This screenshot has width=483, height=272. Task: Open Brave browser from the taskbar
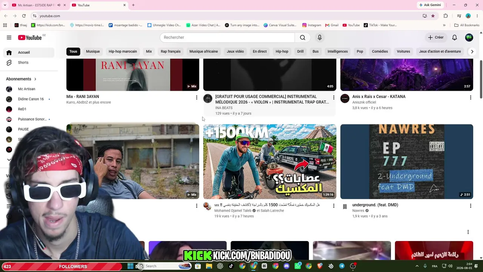point(320,266)
